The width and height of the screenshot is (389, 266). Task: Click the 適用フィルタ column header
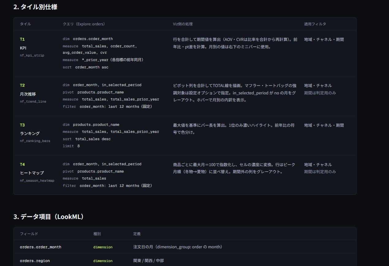point(315,24)
